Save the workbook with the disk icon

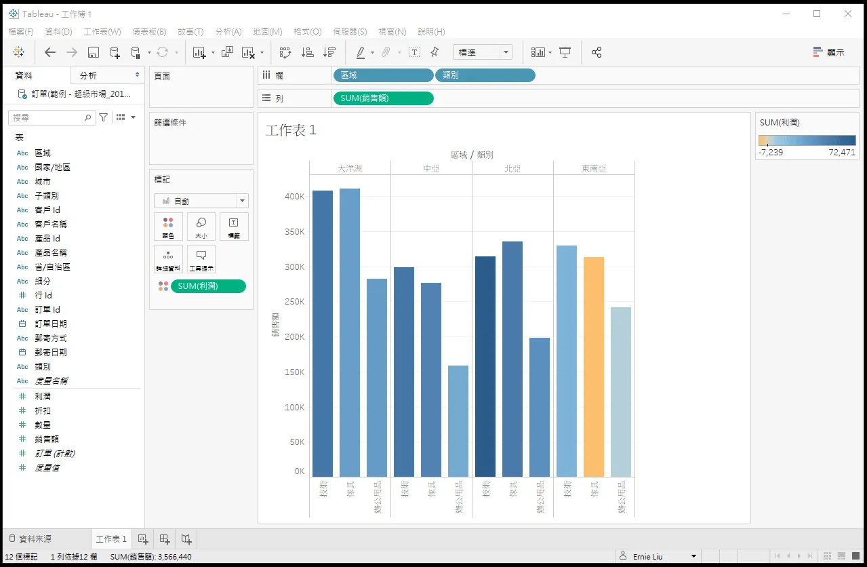coord(94,52)
